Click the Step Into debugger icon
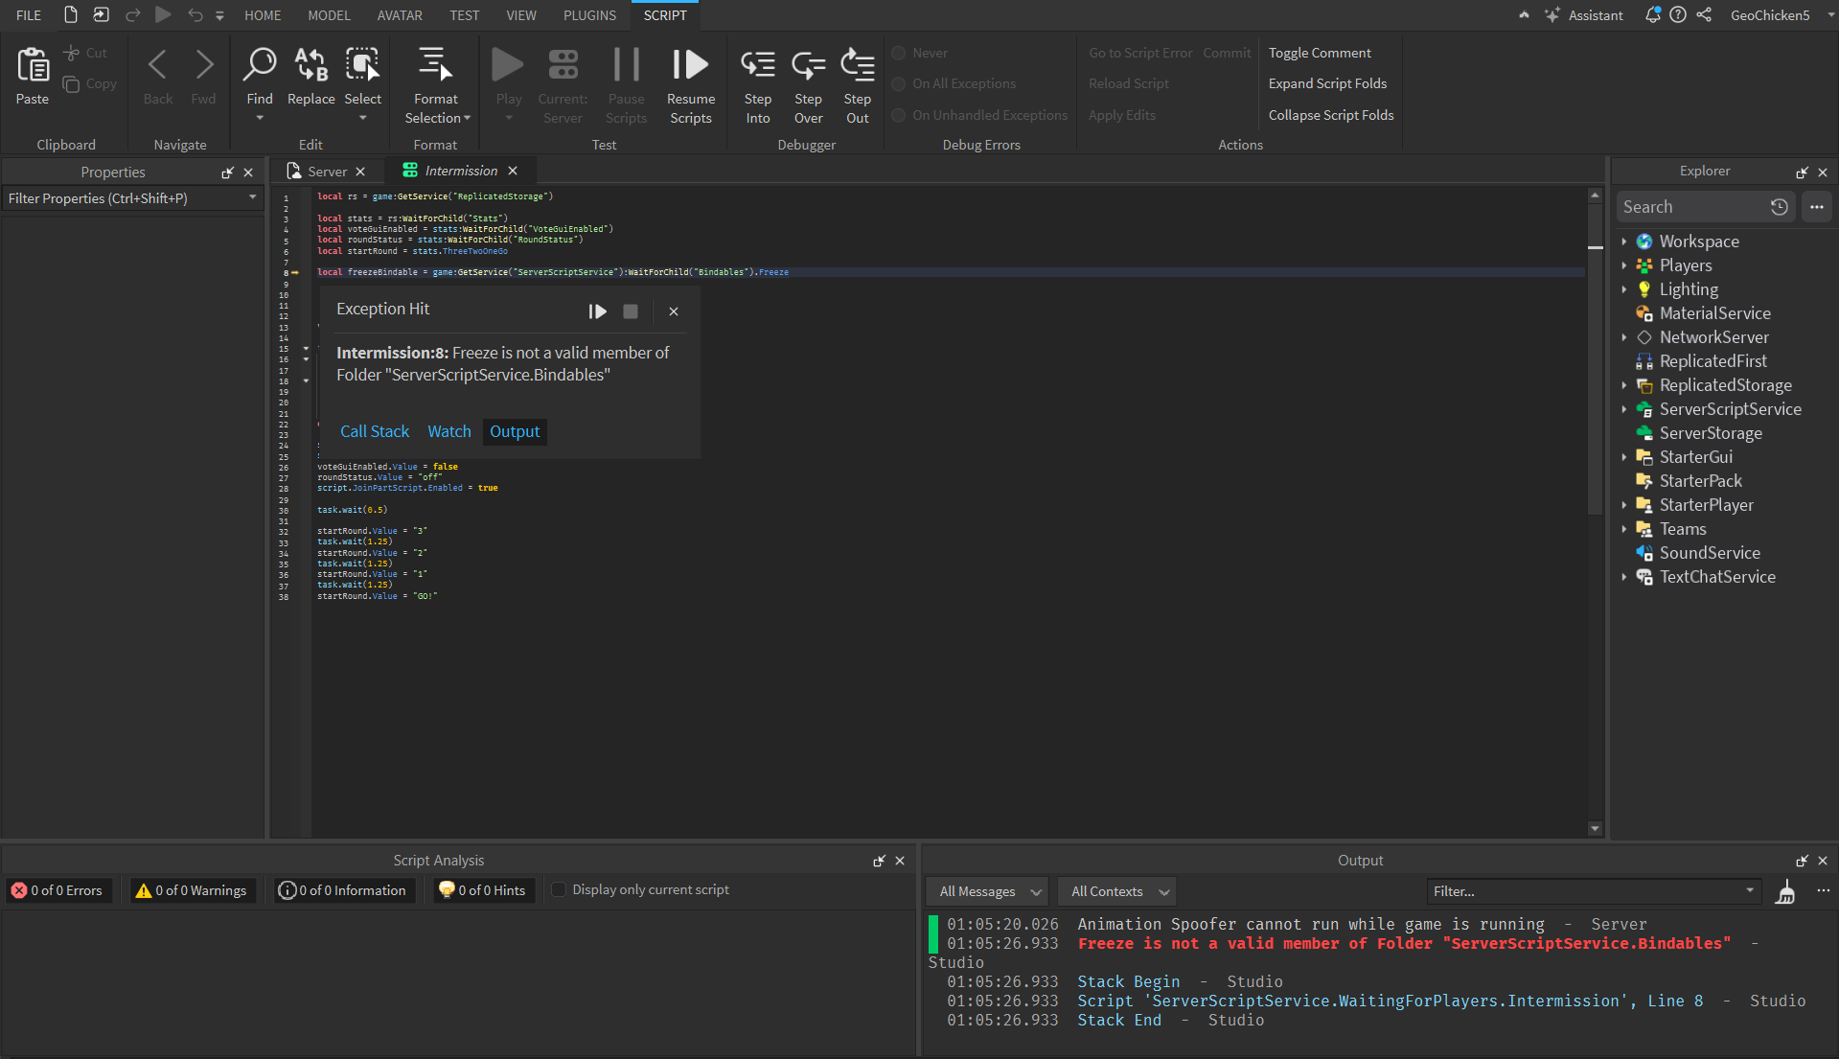 tap(757, 66)
